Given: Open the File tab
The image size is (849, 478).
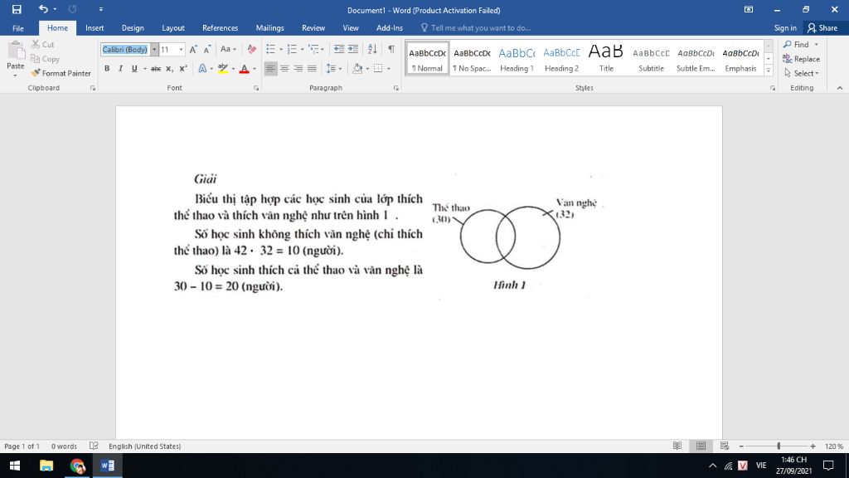Looking at the screenshot, I should (18, 28).
